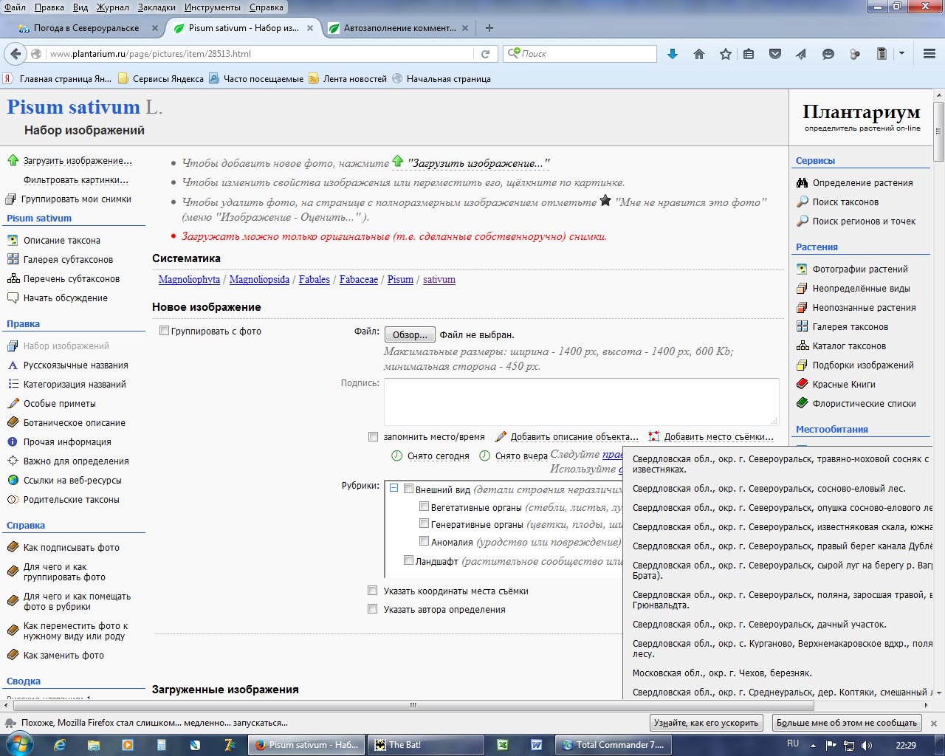This screenshot has height=756, width=945.
Task: Check the remember place/time checkbox
Action: (x=374, y=436)
